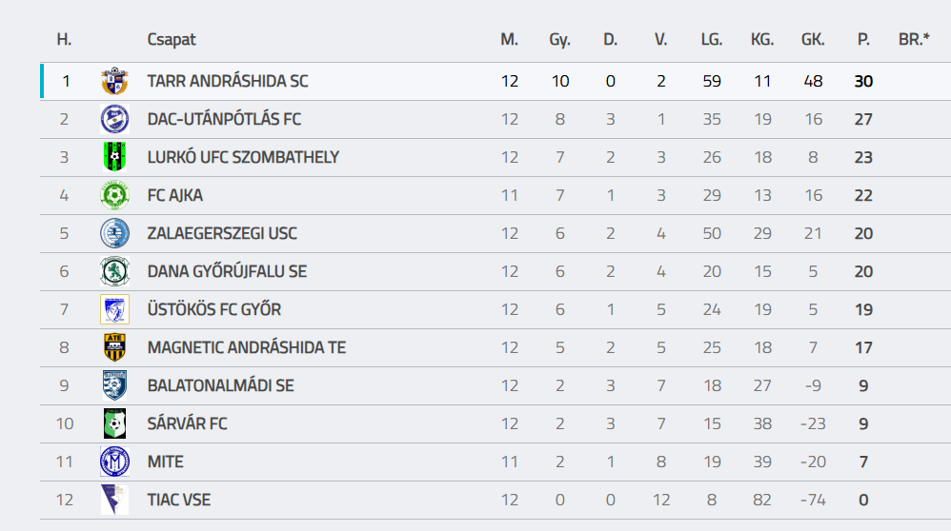Click the MITE team crest
The height and width of the screenshot is (531, 951).
(114, 462)
